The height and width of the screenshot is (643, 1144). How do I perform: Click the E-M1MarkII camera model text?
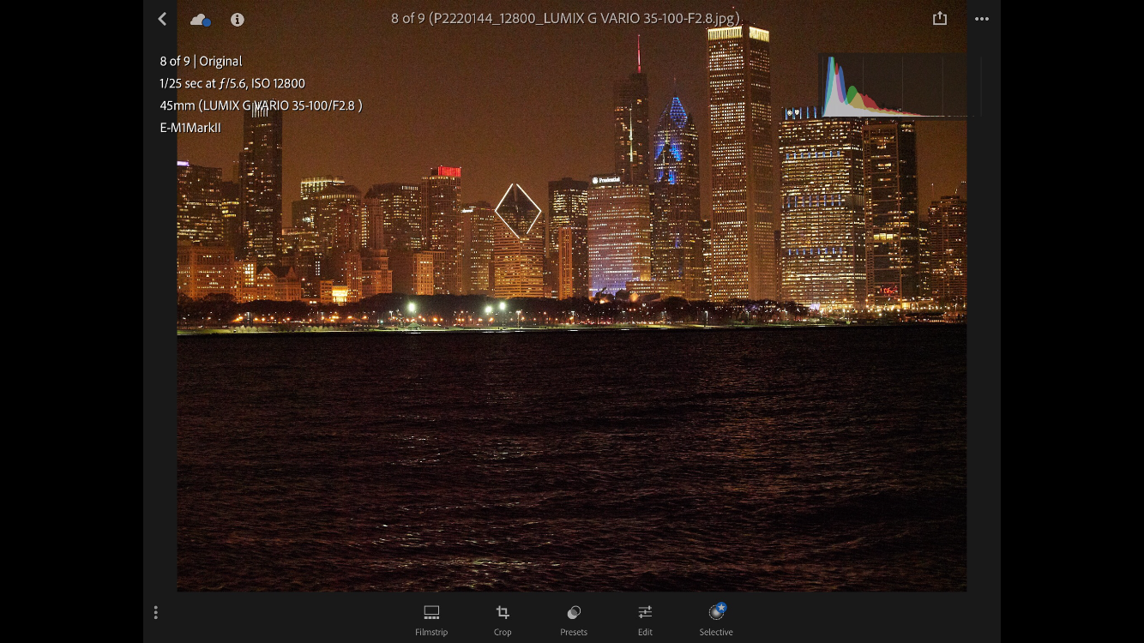click(x=190, y=128)
